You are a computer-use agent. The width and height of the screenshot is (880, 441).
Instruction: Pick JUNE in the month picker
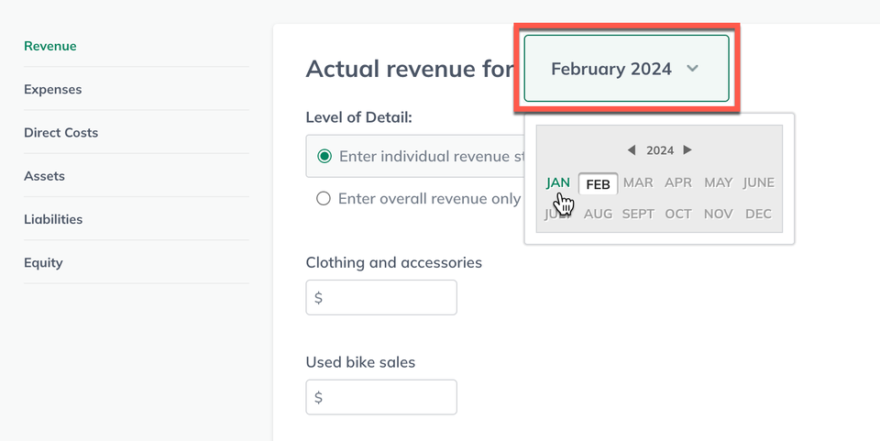759,182
